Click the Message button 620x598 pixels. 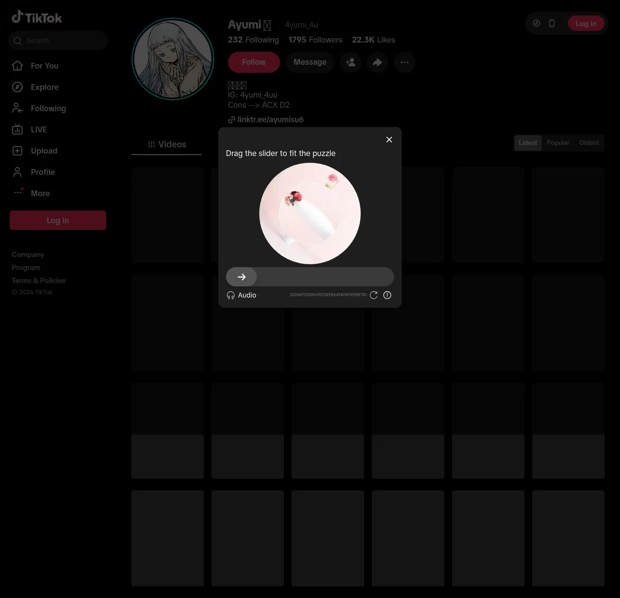pyautogui.click(x=310, y=62)
